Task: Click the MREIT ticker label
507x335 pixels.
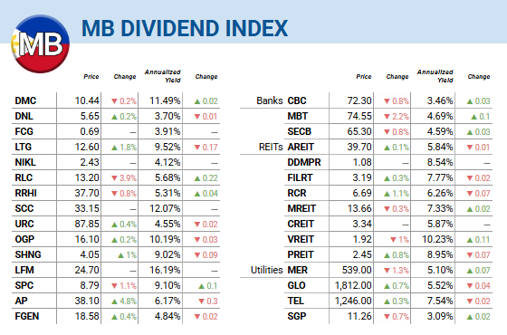Action: point(301,208)
